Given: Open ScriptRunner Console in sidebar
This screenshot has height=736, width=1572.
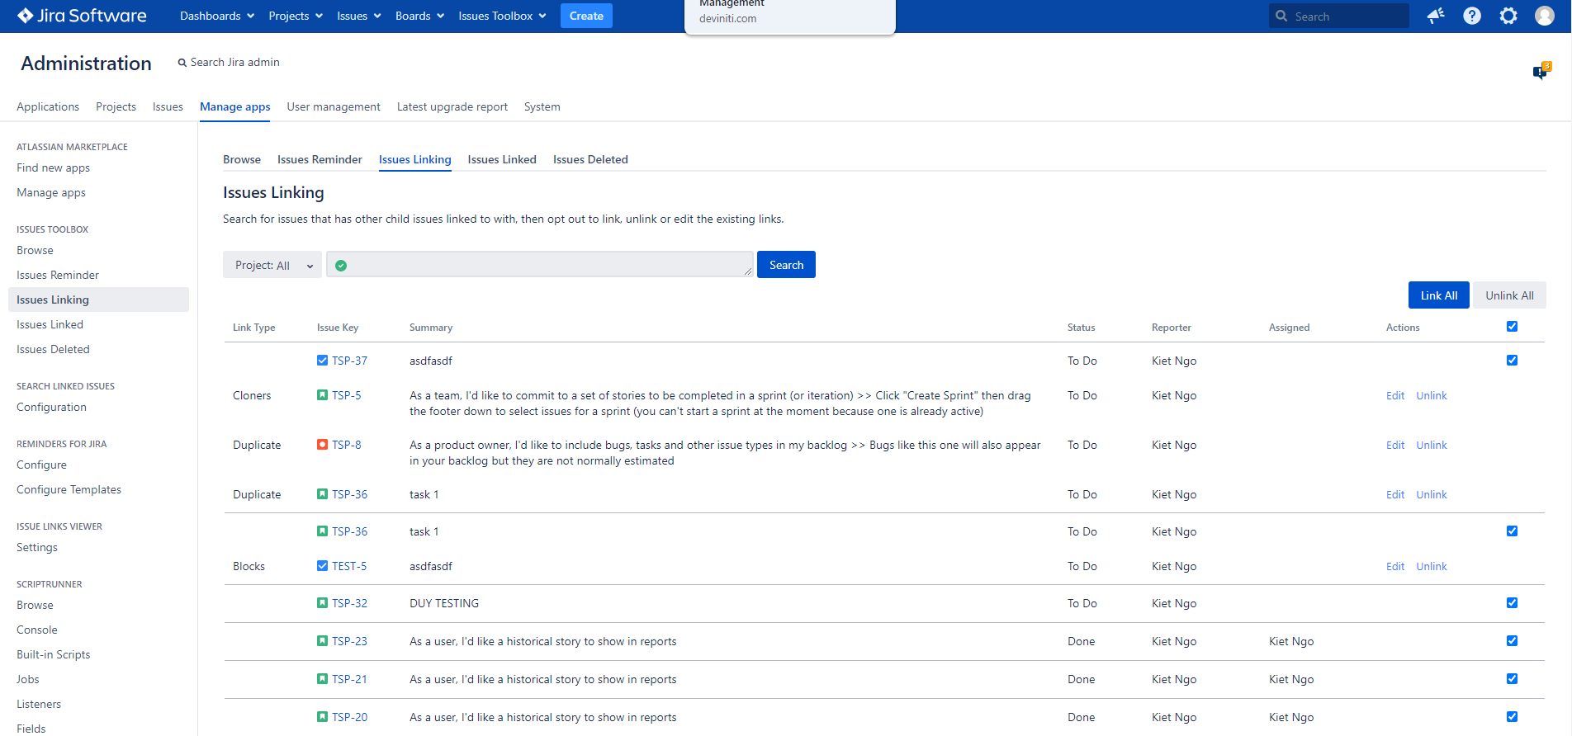Looking at the screenshot, I should point(37,630).
